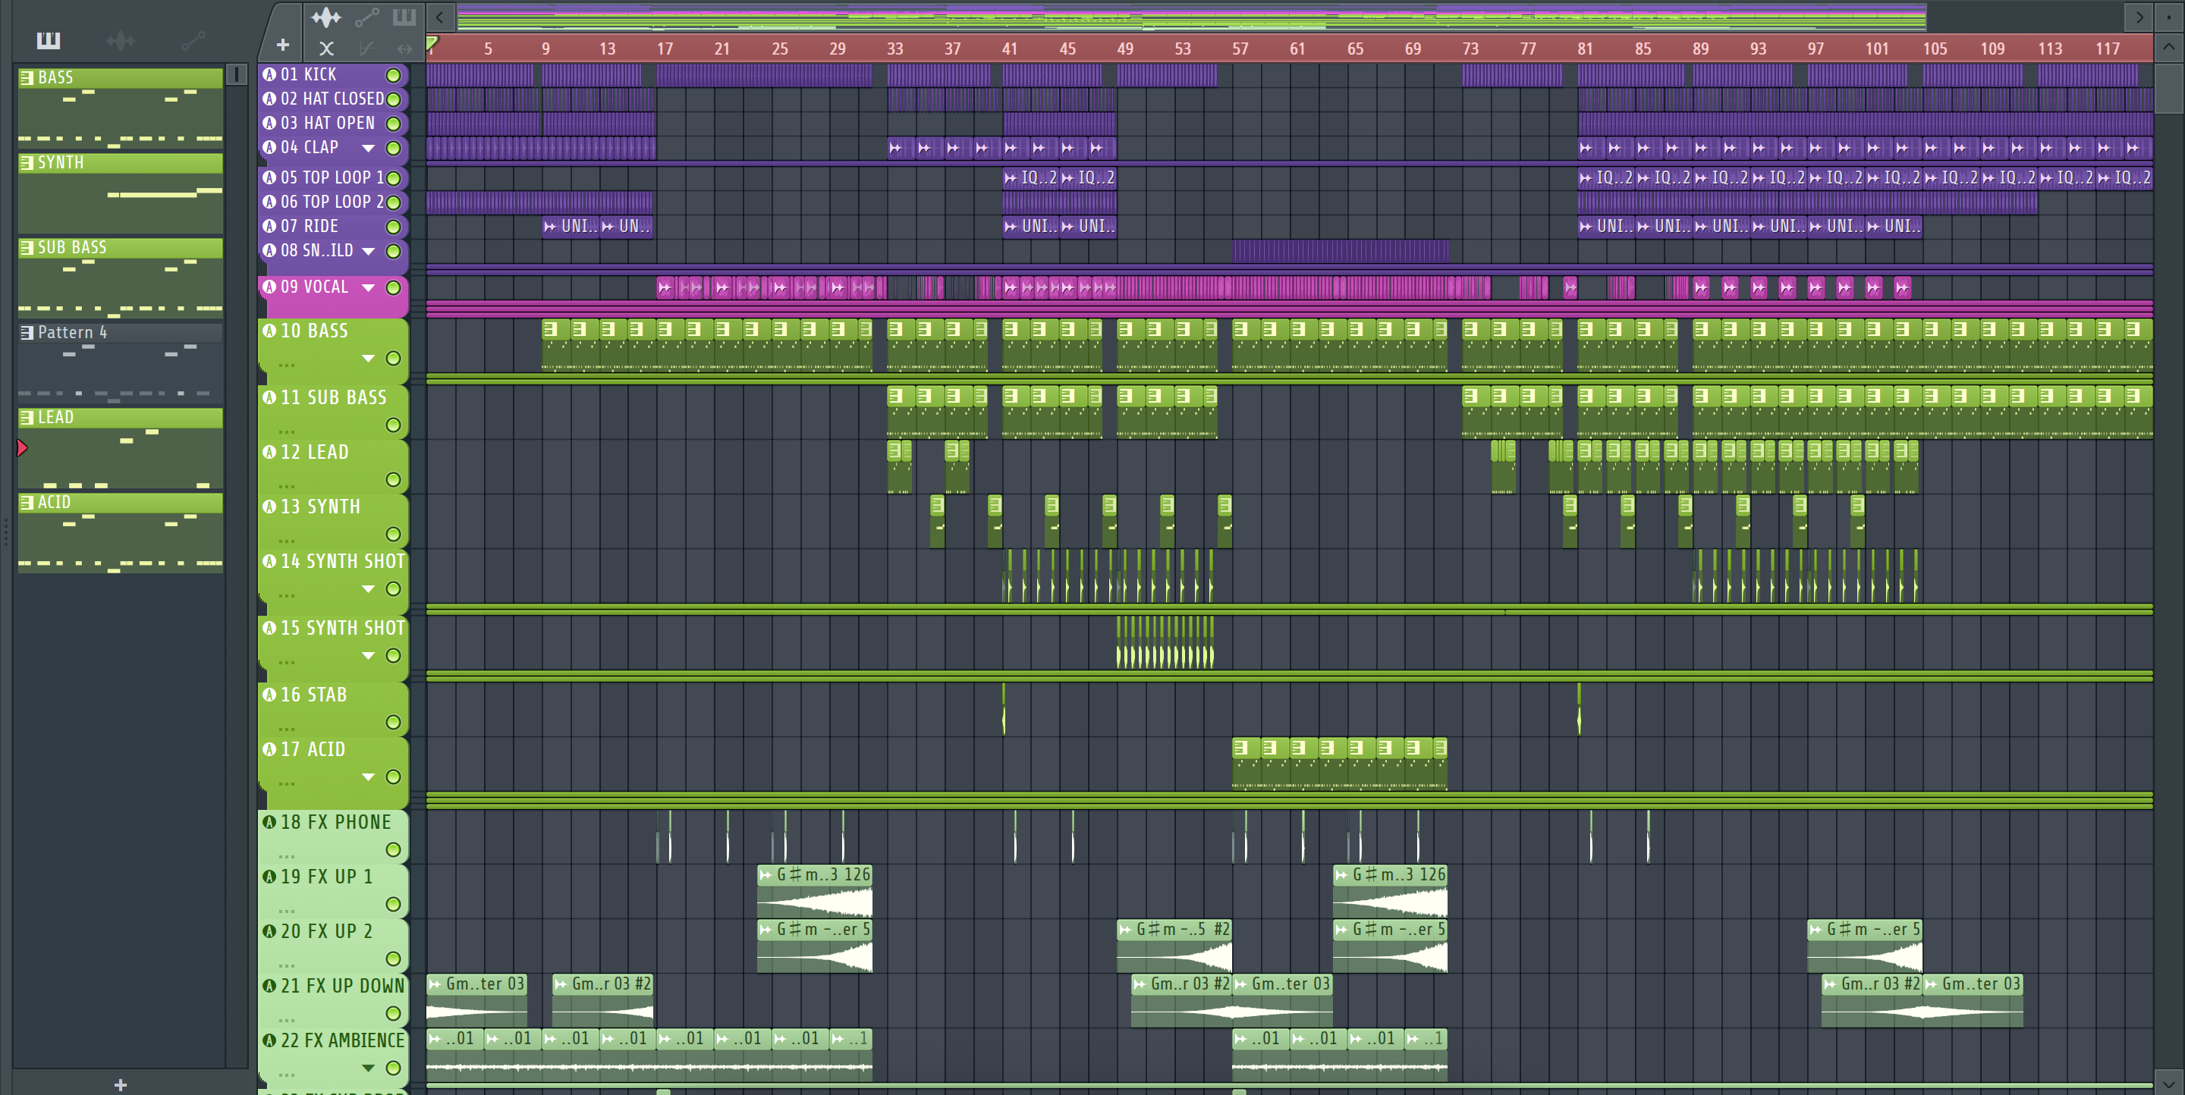Expand the 10 BASS track arrow
2185x1095 pixels.
(x=368, y=359)
